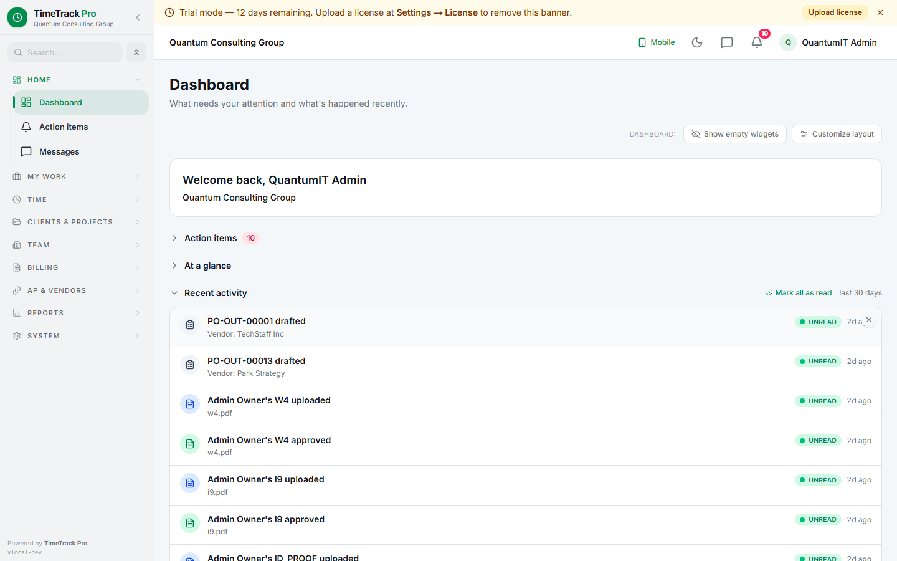The image size is (897, 561).
Task: Dismiss the trial mode banner
Action: point(880,12)
